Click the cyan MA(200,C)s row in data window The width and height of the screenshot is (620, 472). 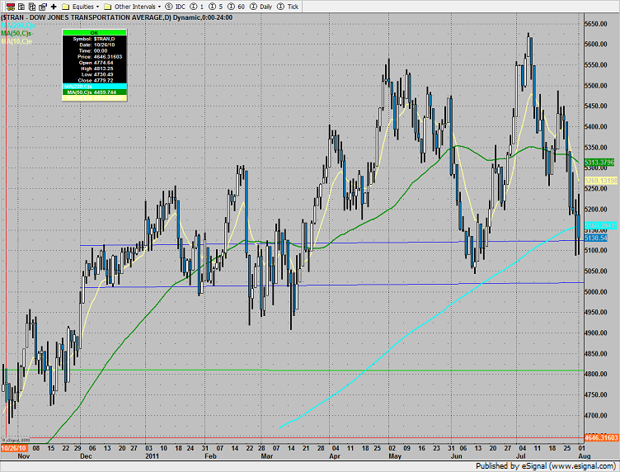coord(95,87)
